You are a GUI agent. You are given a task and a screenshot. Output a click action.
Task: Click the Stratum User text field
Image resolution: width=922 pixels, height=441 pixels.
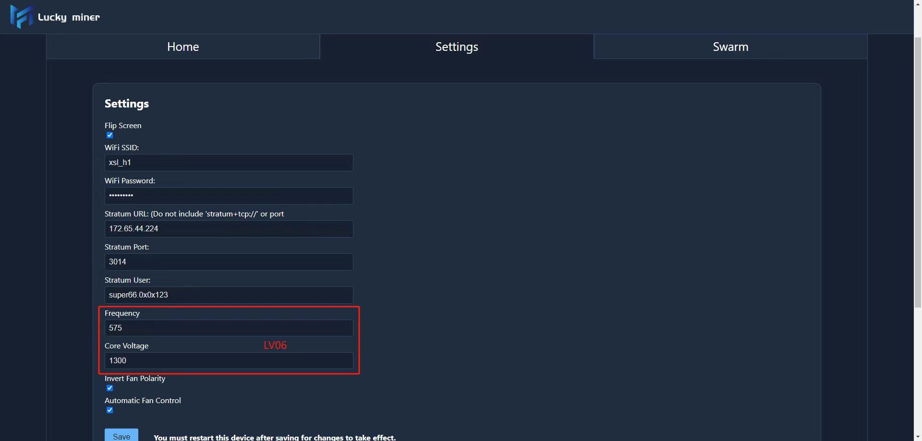tap(229, 295)
